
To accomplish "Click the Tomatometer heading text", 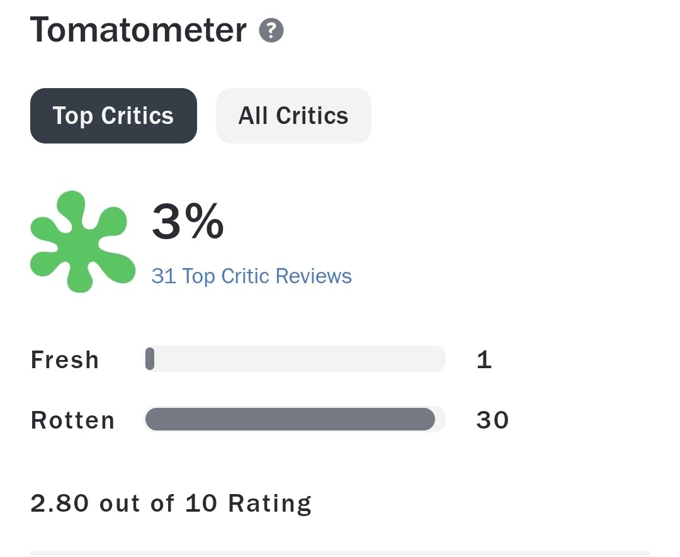I will pyautogui.click(x=138, y=30).
